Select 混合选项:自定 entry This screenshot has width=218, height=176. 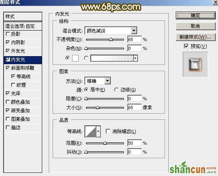pyautogui.click(x=23, y=26)
